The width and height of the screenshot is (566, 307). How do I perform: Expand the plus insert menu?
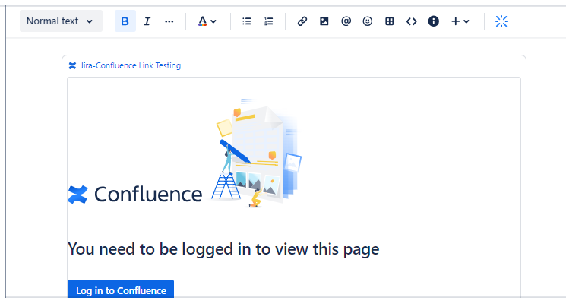pos(460,21)
